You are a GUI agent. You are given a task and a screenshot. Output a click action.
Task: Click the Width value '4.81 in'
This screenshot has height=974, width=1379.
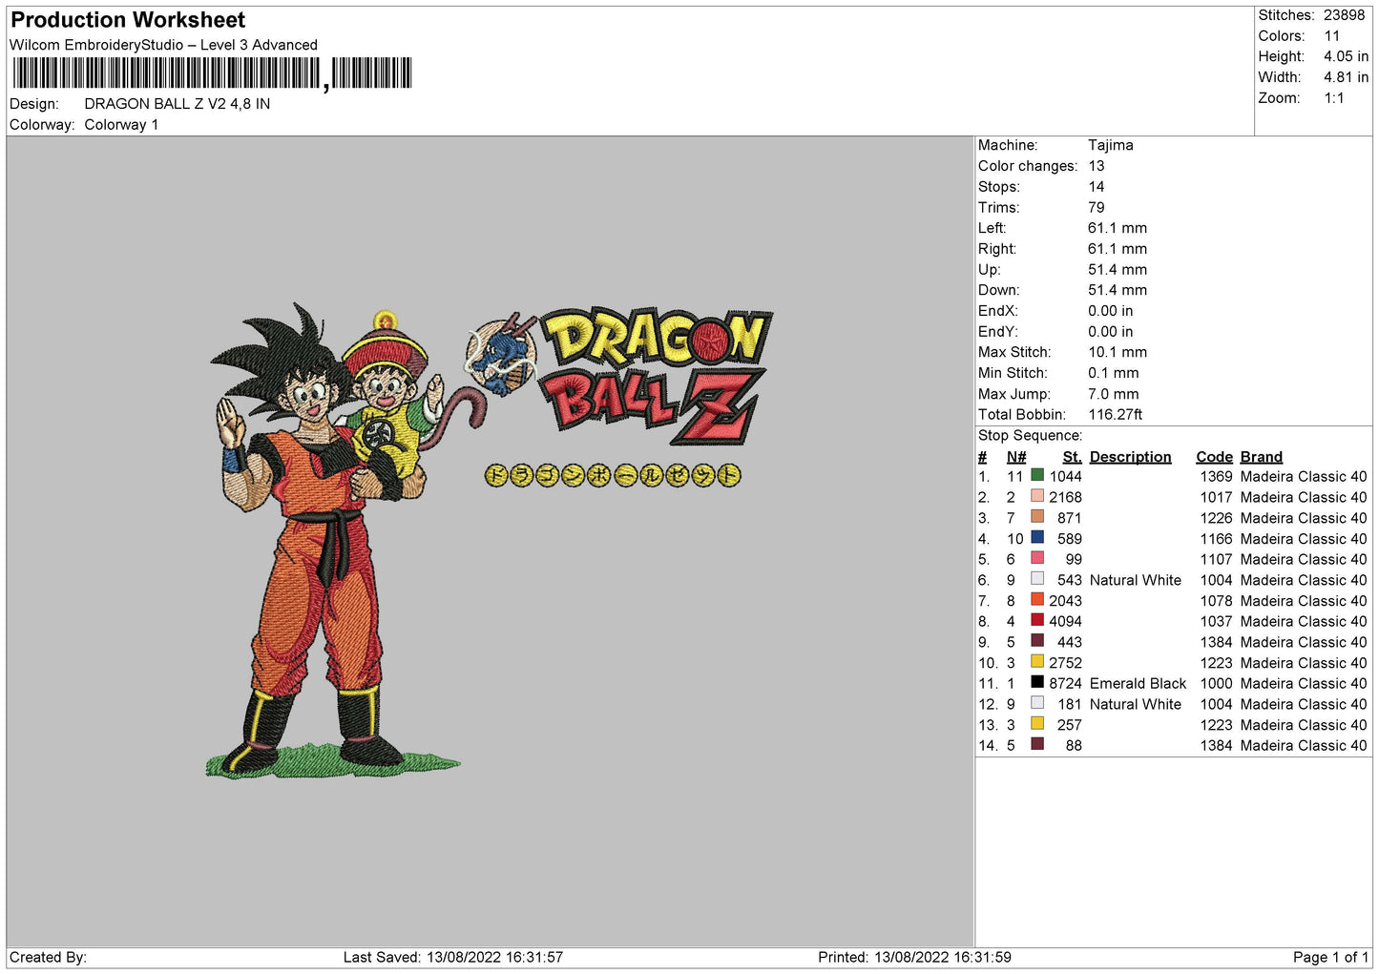(1347, 77)
